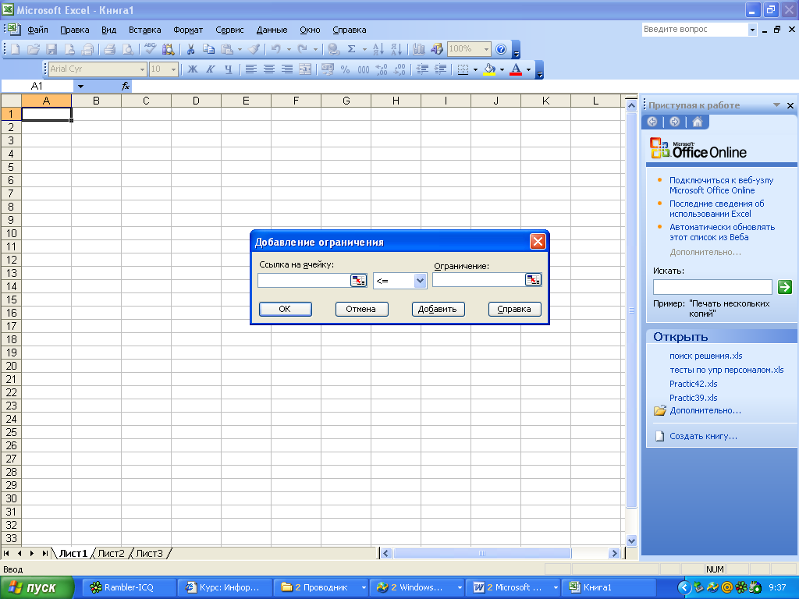Open the Font Color dropdown arrow
Image resolution: width=799 pixels, height=599 pixels.
point(528,69)
